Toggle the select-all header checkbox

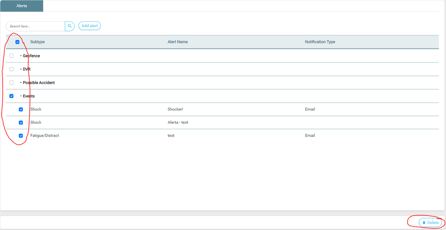click(x=17, y=42)
